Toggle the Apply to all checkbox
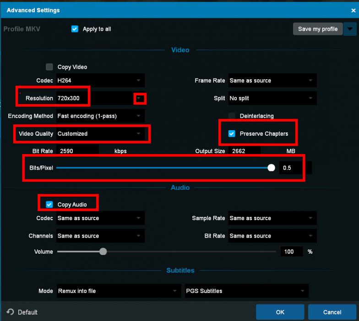The image size is (359, 321). pyautogui.click(x=75, y=29)
